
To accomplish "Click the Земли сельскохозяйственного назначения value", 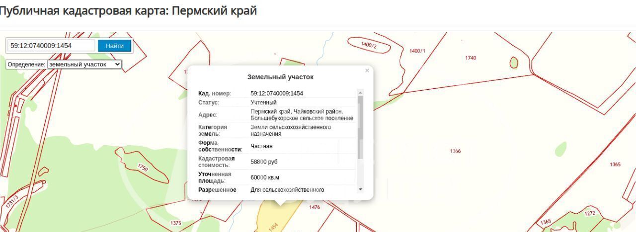I will click(x=291, y=130).
